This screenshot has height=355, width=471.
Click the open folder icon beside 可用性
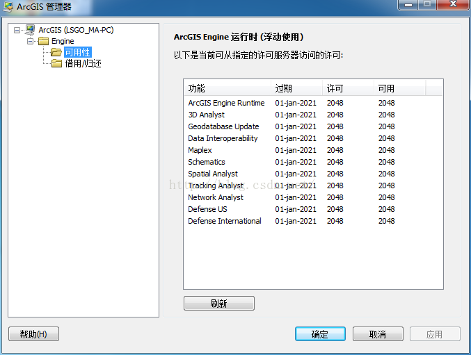56,52
